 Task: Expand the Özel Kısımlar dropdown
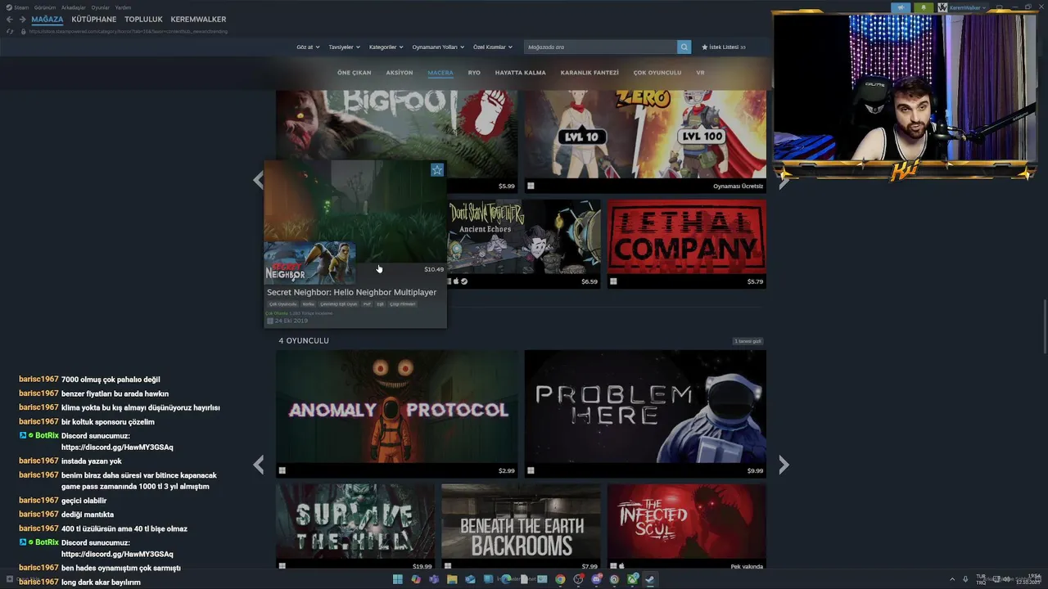coord(493,47)
